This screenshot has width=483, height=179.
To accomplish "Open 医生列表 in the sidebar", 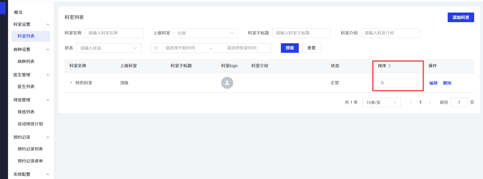I will [26, 87].
